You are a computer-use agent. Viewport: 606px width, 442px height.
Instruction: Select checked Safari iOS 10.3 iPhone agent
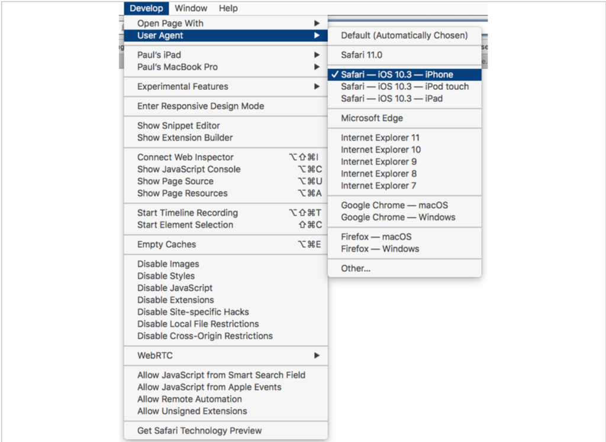tap(405, 74)
